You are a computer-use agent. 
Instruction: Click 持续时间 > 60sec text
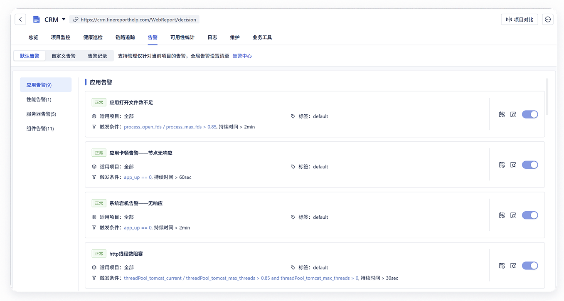coord(173,177)
